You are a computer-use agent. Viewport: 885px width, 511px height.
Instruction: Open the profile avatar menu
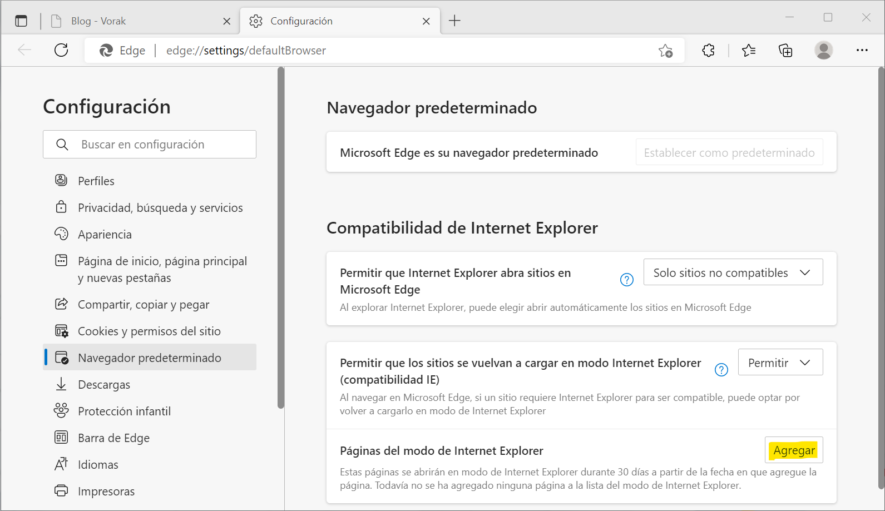[823, 50]
